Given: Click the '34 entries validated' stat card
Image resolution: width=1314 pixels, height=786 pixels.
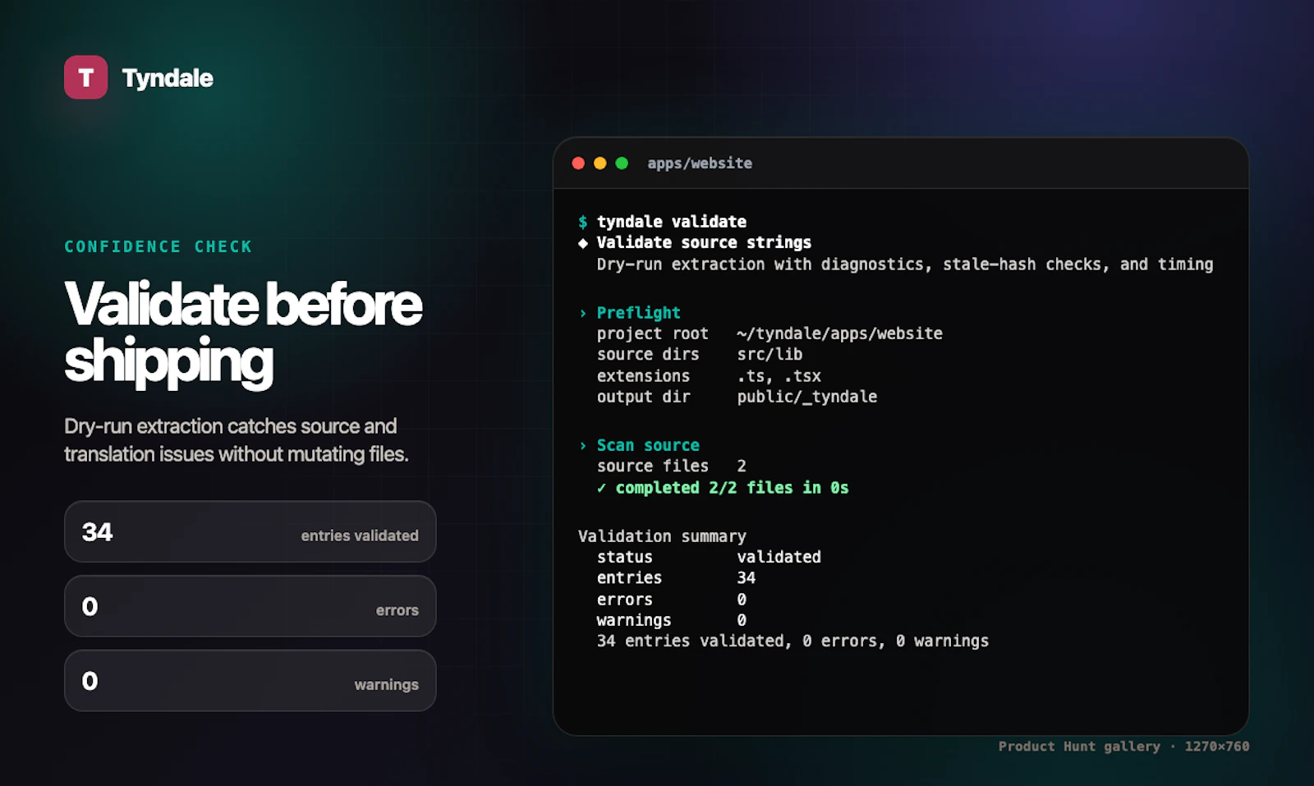Looking at the screenshot, I should (x=250, y=531).
